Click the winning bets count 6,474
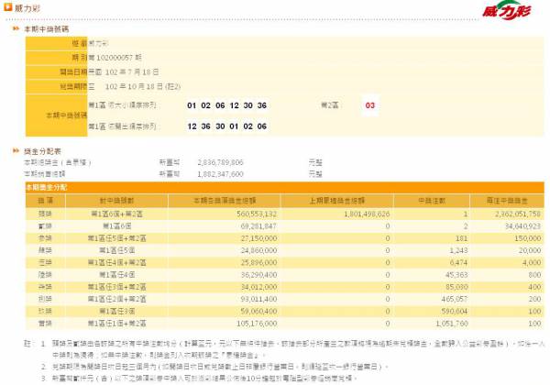550x385 pixels. click(459, 263)
